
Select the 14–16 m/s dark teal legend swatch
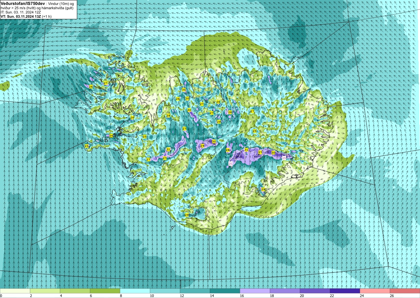225,291
